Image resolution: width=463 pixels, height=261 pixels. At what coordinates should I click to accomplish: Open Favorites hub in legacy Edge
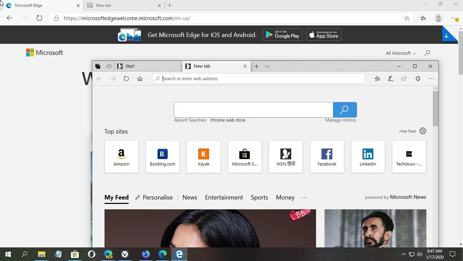(x=377, y=79)
